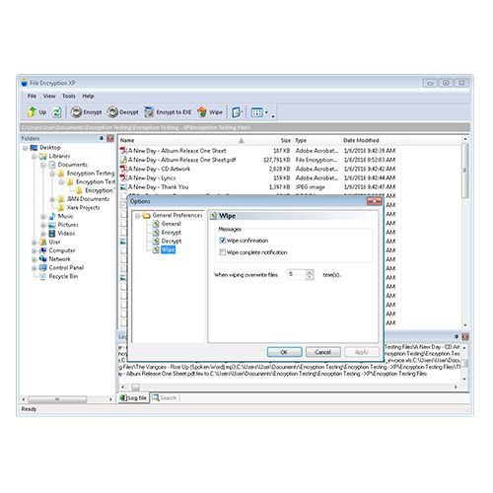This screenshot has width=493, height=493.
Task: Close the Log pane with red X
Action: tap(465, 336)
